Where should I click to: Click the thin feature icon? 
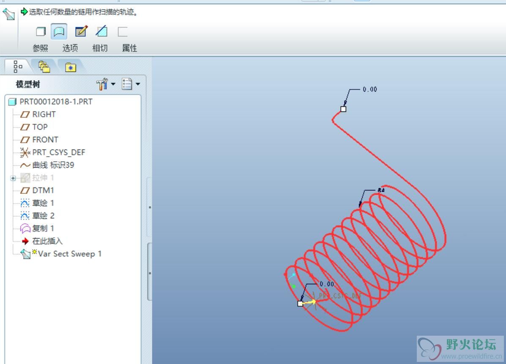[x=123, y=32]
